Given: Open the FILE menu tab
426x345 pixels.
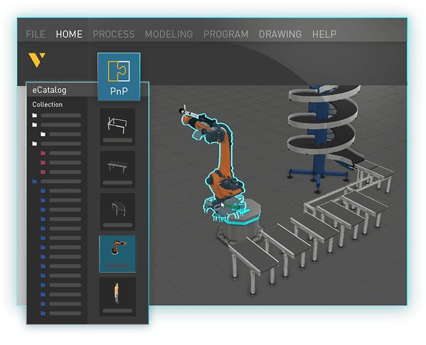Looking at the screenshot, I should click(x=36, y=34).
